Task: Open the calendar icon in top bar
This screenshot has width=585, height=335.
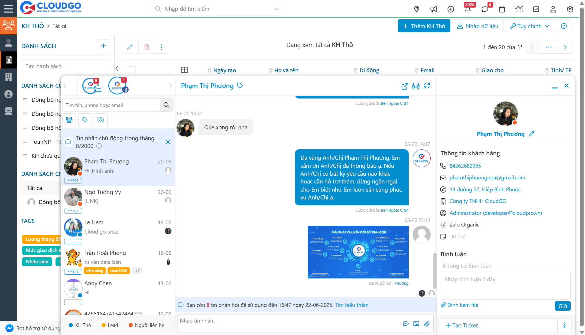Action: (x=502, y=9)
